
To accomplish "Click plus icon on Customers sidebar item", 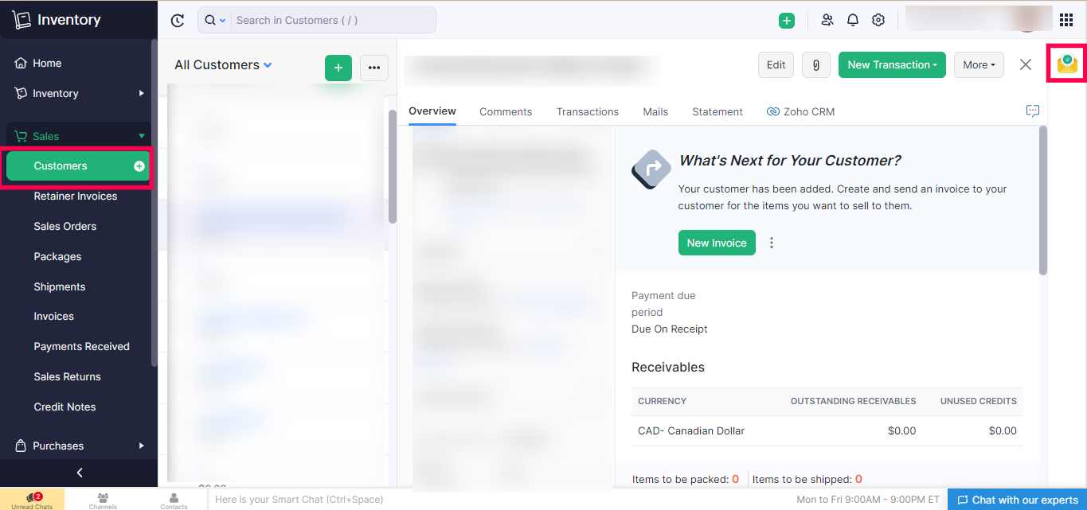I will coord(139,166).
